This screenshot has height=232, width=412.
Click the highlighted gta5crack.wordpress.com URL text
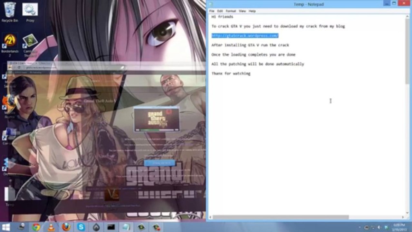(x=245, y=35)
